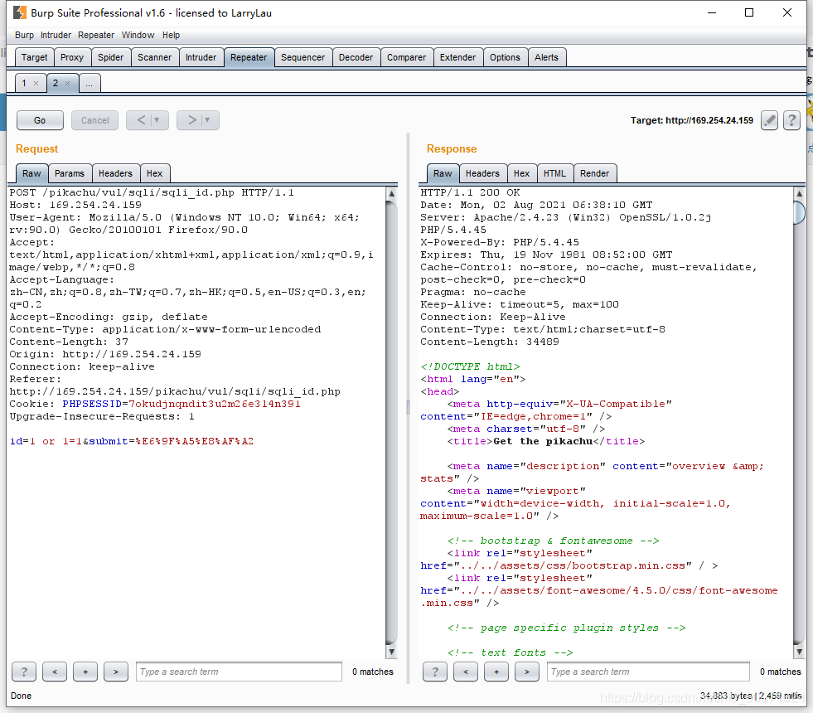Image resolution: width=813 pixels, height=713 pixels.
Task: Show request Hex tab
Action: coord(154,174)
